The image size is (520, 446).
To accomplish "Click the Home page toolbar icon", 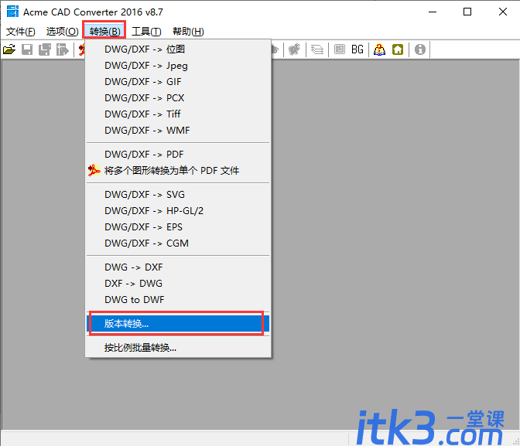I will [x=398, y=49].
